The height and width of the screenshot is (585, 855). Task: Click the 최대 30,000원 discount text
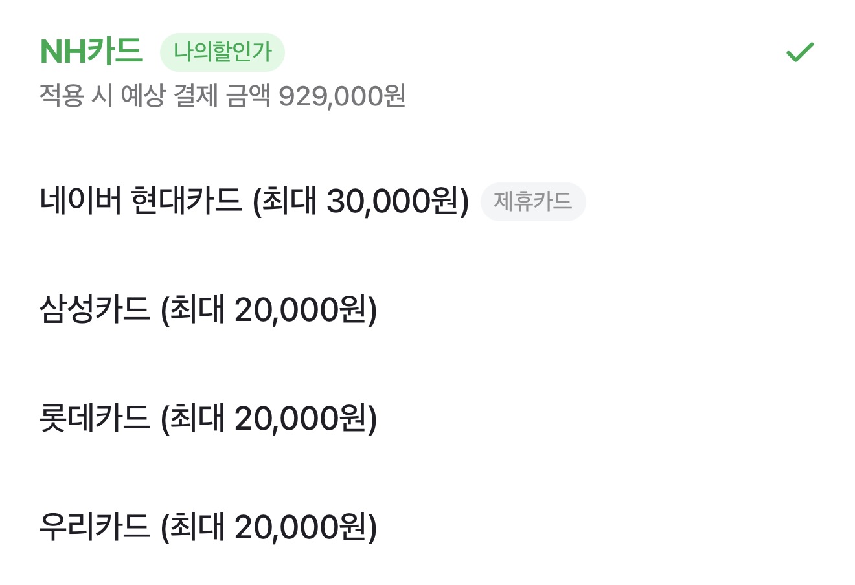[x=361, y=201]
